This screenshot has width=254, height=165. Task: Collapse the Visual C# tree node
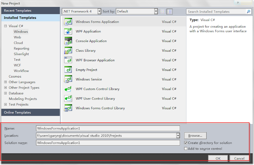coord(5,26)
